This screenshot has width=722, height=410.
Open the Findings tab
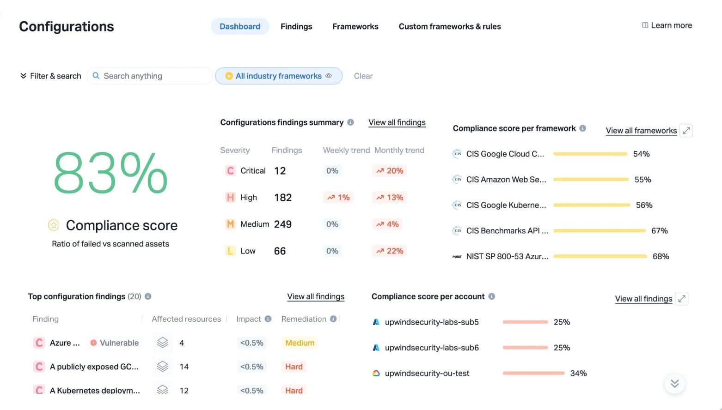click(x=296, y=26)
